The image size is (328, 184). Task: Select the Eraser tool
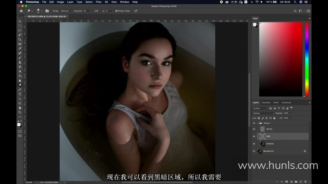[20, 71]
